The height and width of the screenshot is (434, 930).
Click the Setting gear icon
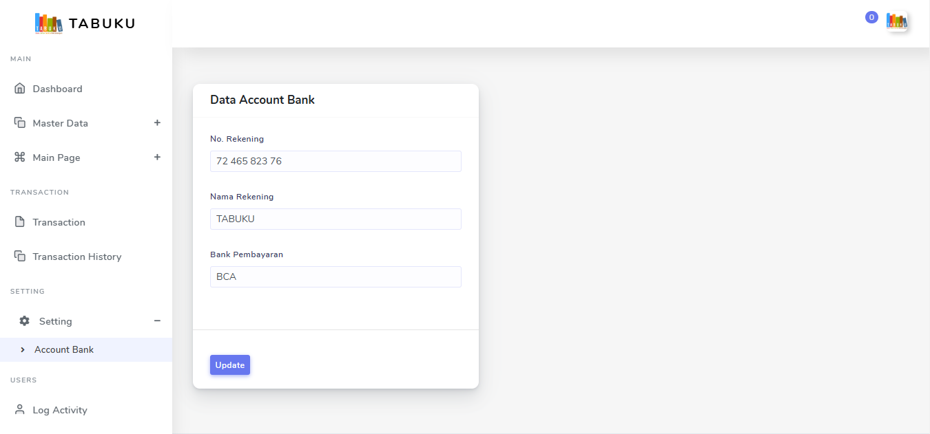pos(25,321)
